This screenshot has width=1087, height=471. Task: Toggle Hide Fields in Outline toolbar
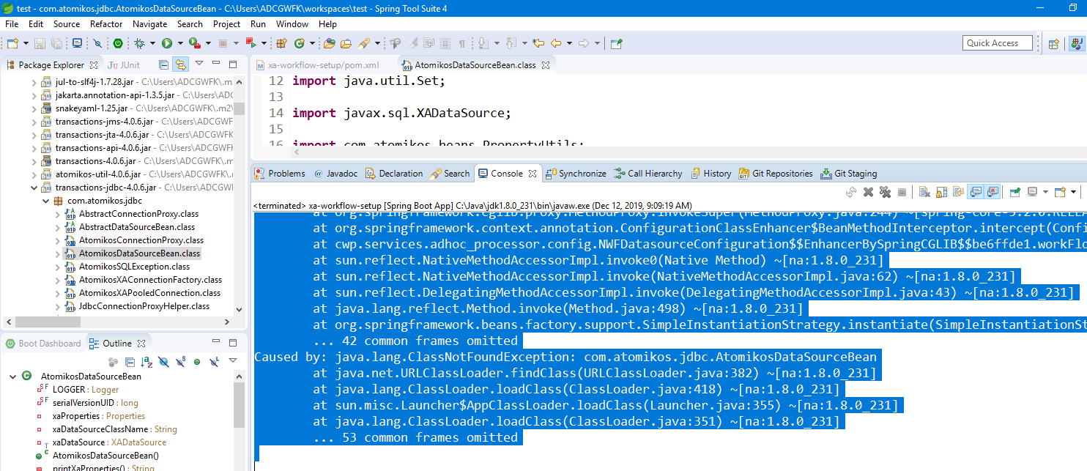[x=163, y=362]
